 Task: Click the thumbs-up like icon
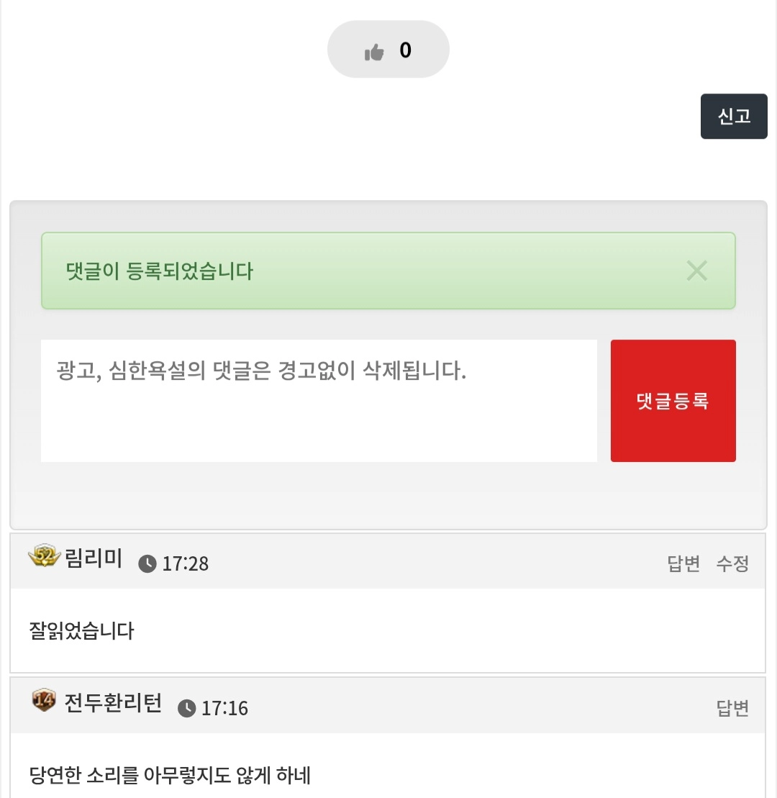[x=374, y=51]
